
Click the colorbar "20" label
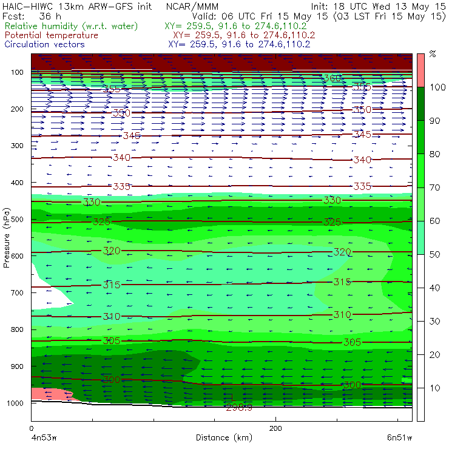coord(435,355)
